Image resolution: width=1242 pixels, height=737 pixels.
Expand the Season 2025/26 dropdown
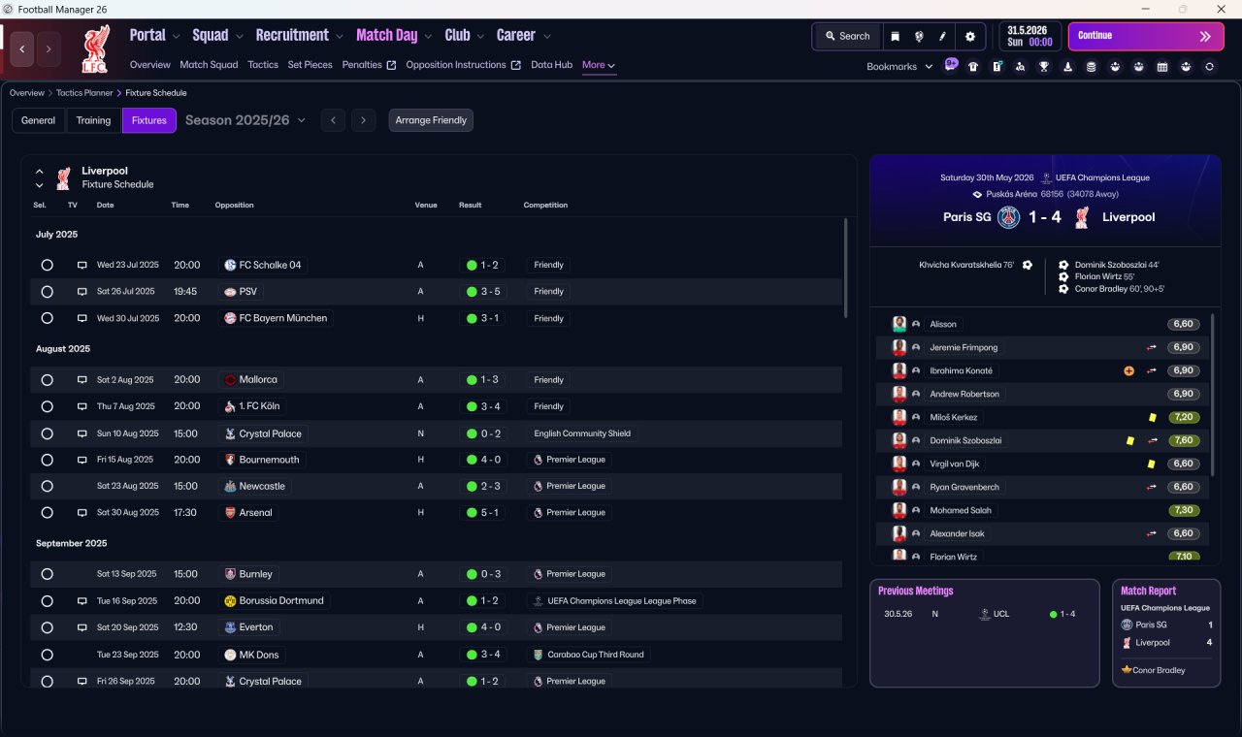[x=245, y=120]
